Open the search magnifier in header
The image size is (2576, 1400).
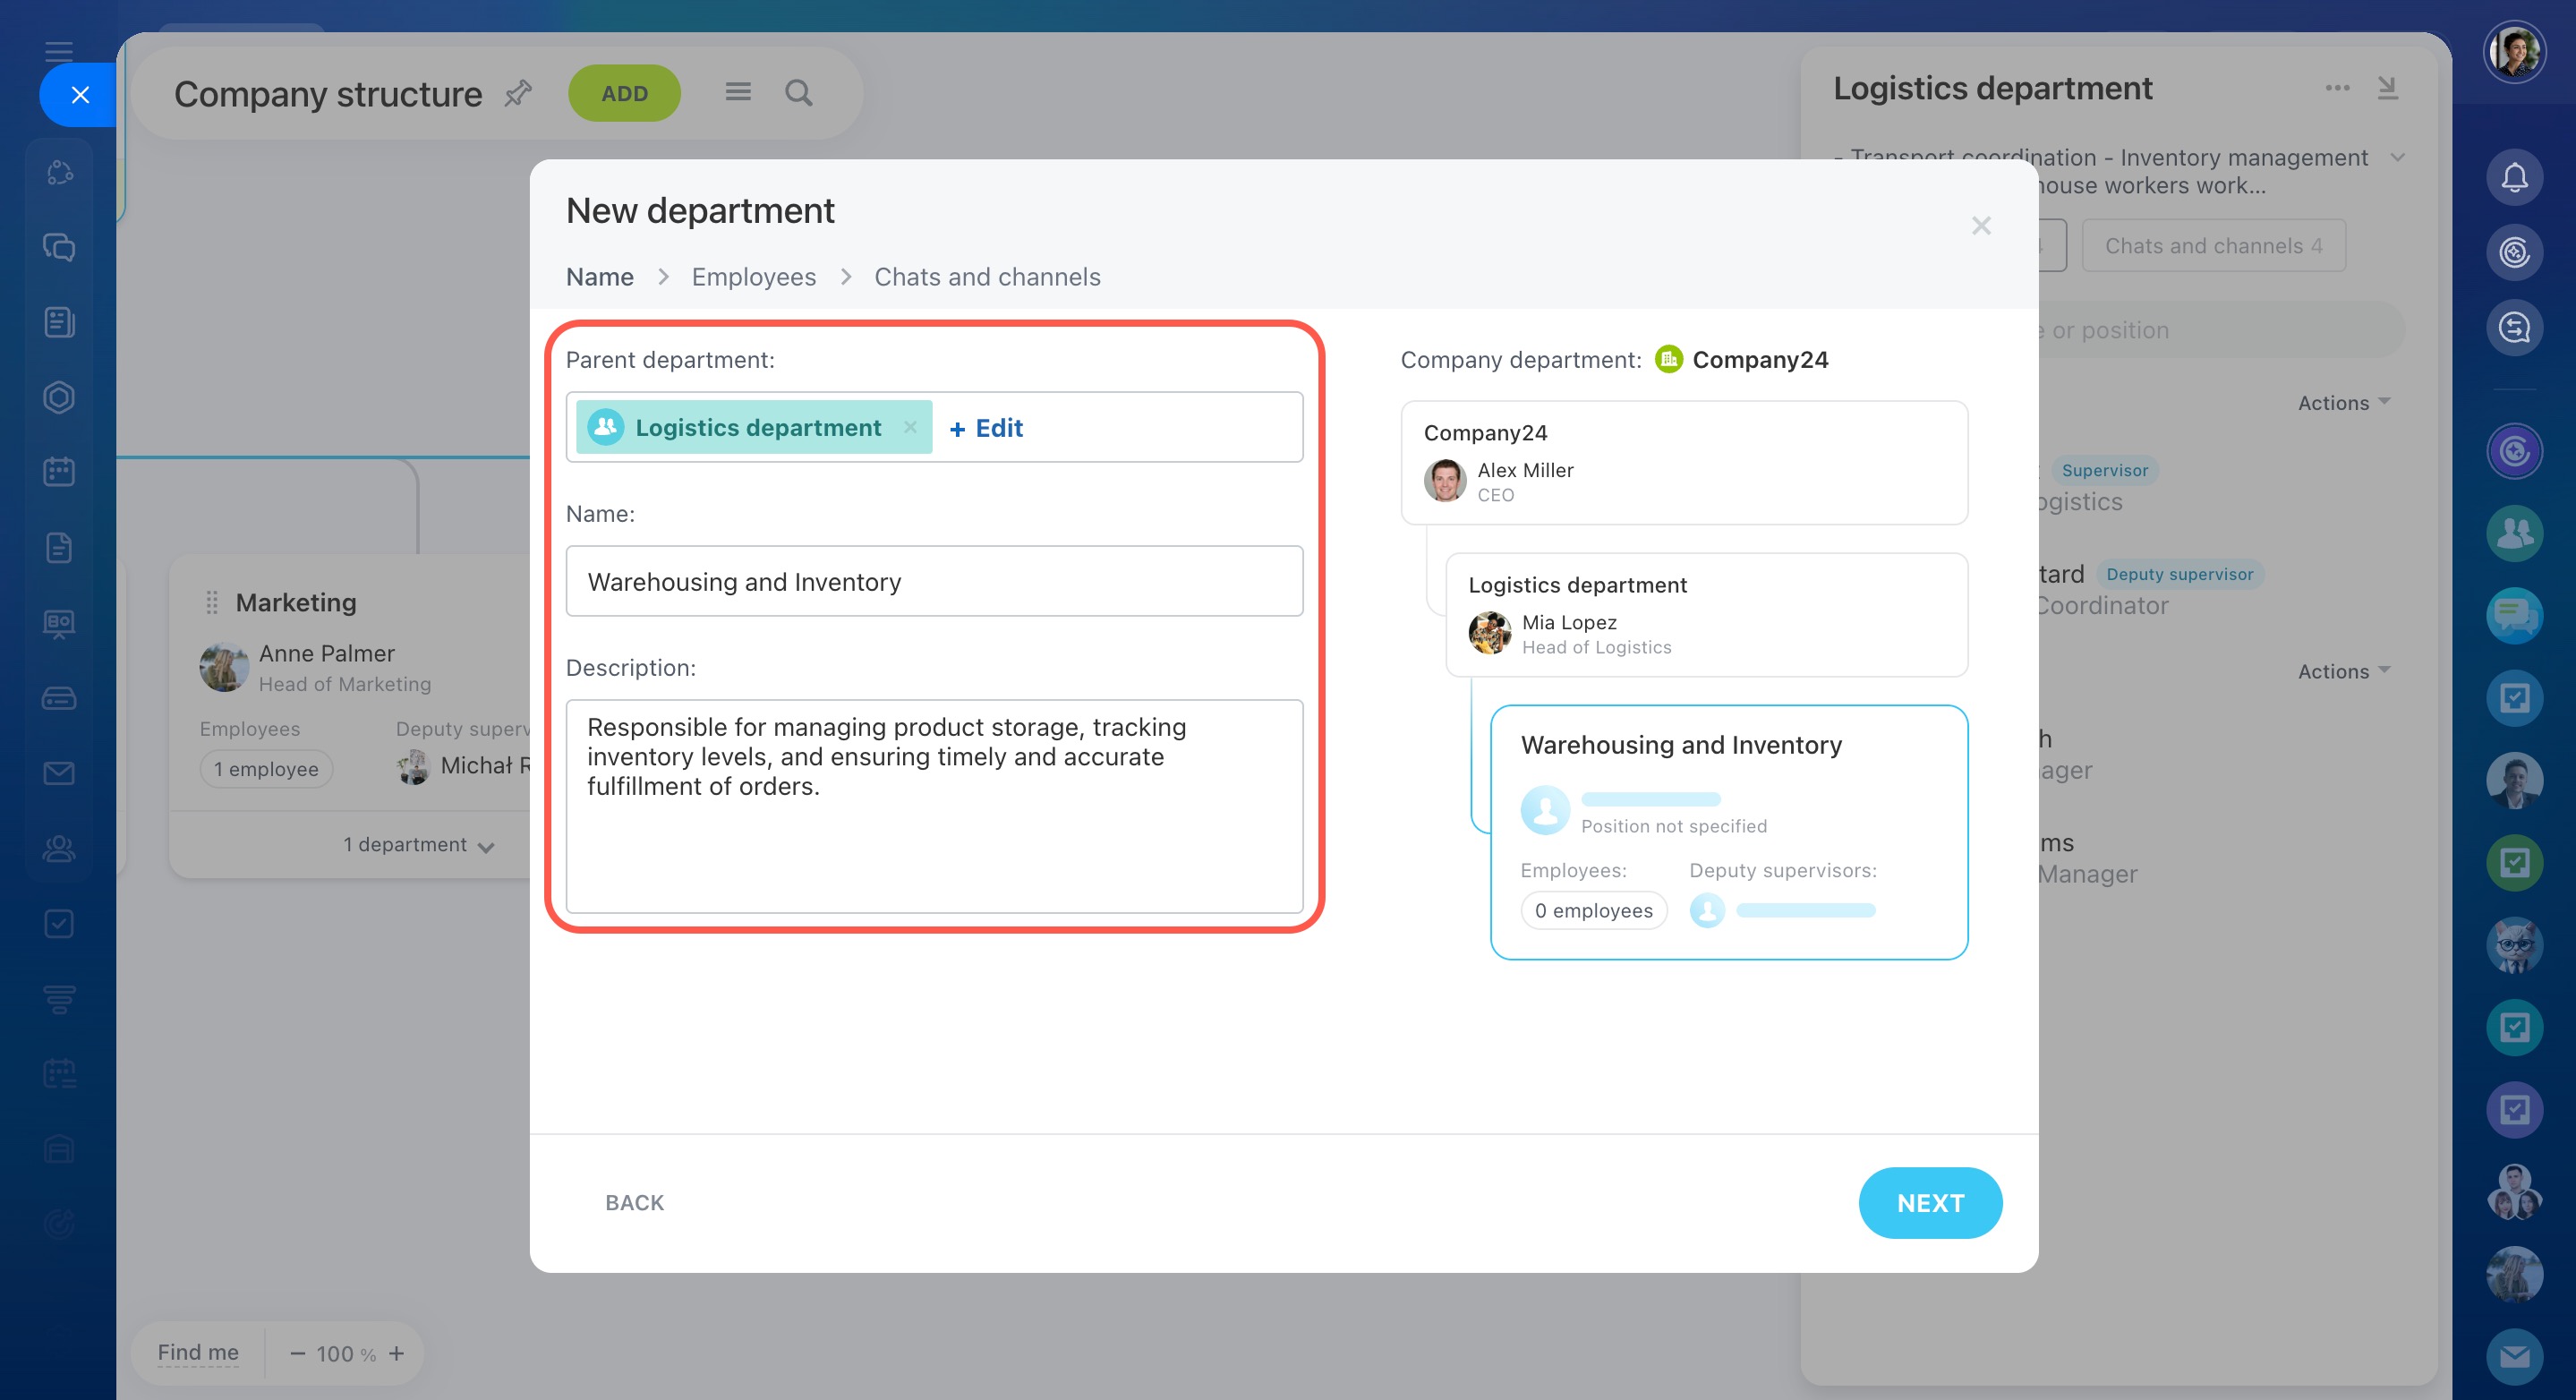tap(798, 93)
